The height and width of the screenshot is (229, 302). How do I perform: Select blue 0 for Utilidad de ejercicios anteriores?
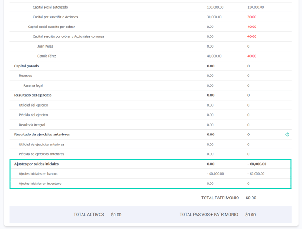click(x=248, y=144)
